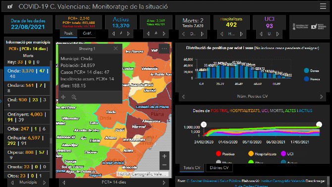Go to previous Municipis list page

[x=12, y=183]
